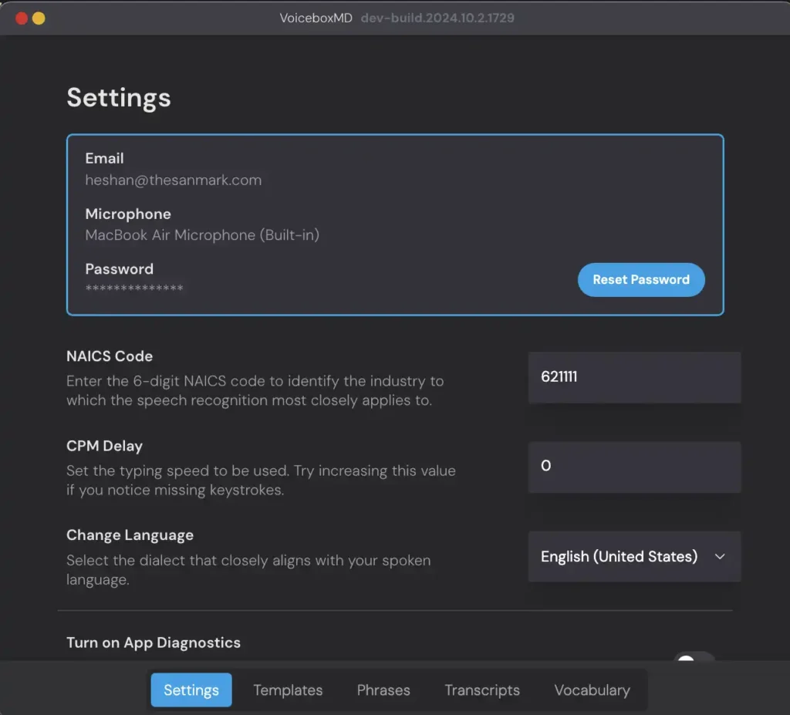Go to the Transcripts tab
Image resolution: width=790 pixels, height=715 pixels.
click(482, 690)
